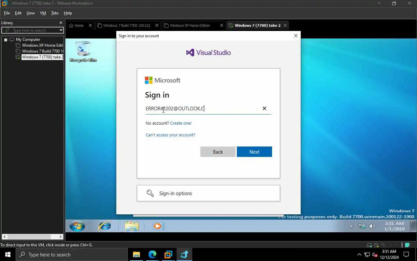Click the Back button
417x261 pixels.
218,152
